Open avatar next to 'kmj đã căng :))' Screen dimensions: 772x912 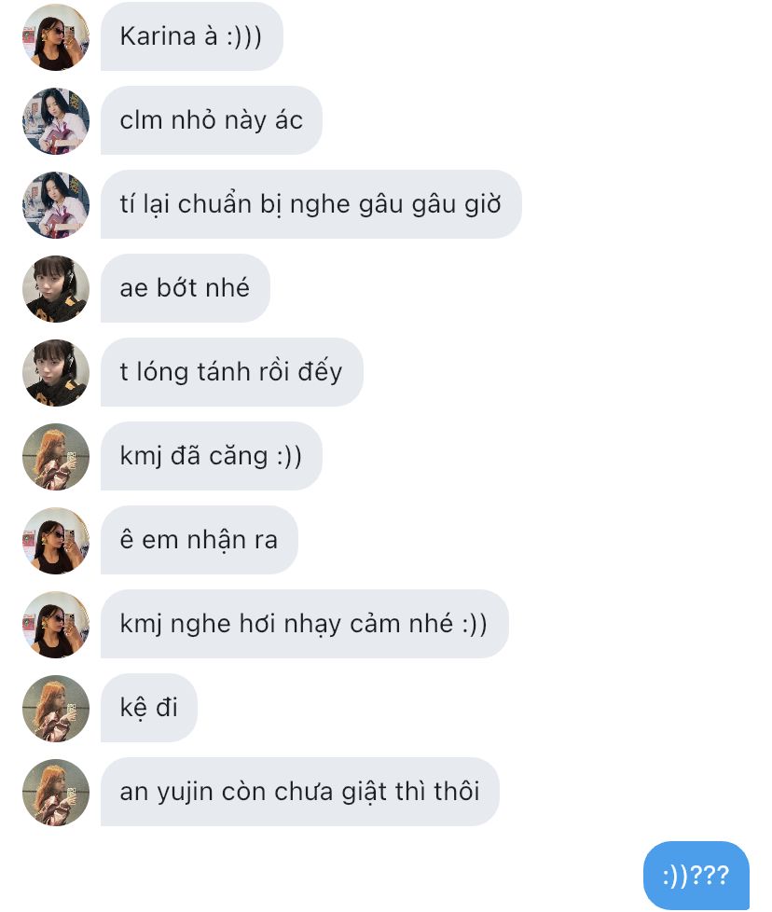tap(56, 457)
